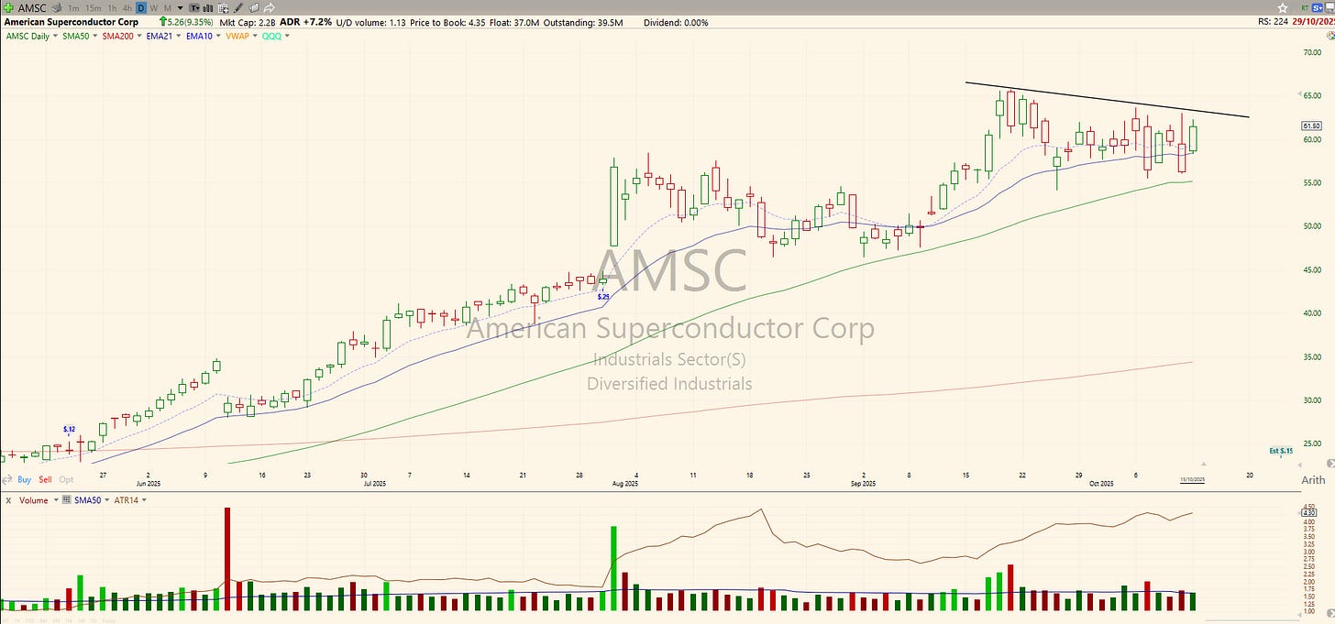
Task: Select the Monthly (M) timeframe
Action: click(168, 8)
